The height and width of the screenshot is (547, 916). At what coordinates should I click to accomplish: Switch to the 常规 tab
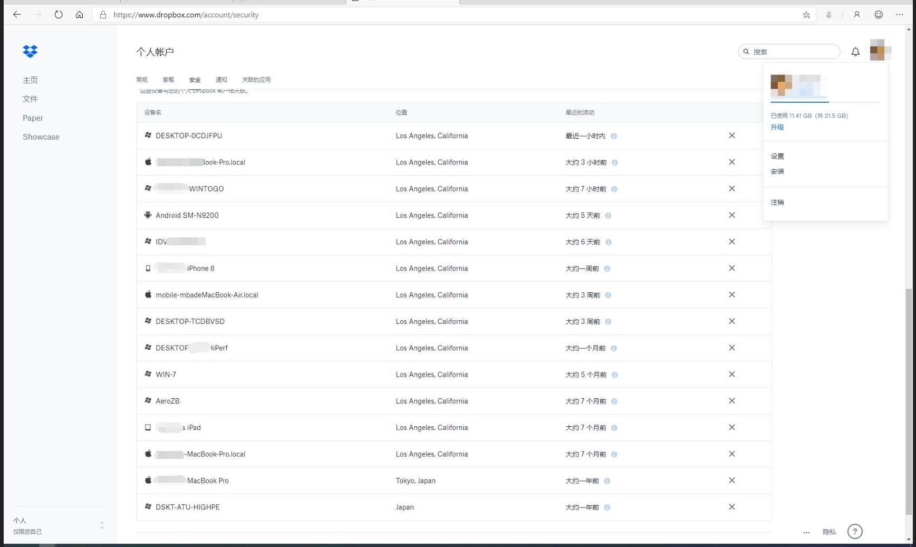coord(142,80)
